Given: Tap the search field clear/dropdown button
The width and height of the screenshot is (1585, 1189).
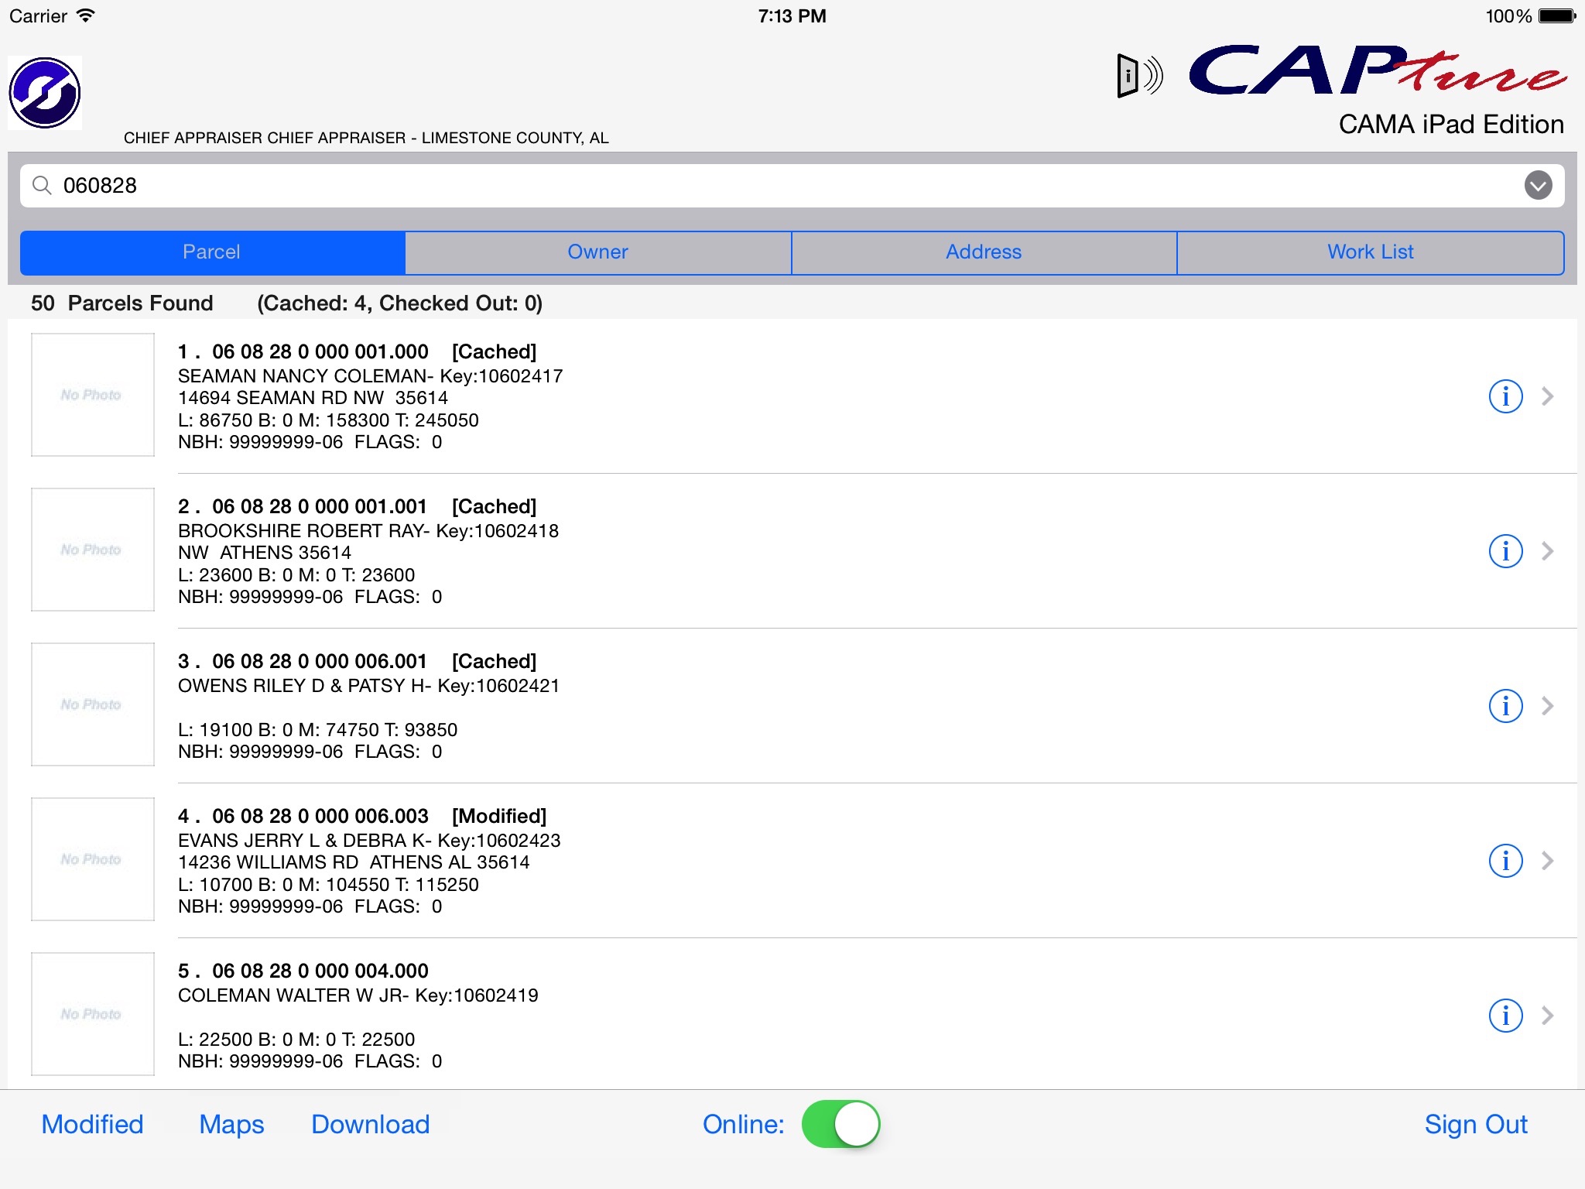Looking at the screenshot, I should point(1539,185).
